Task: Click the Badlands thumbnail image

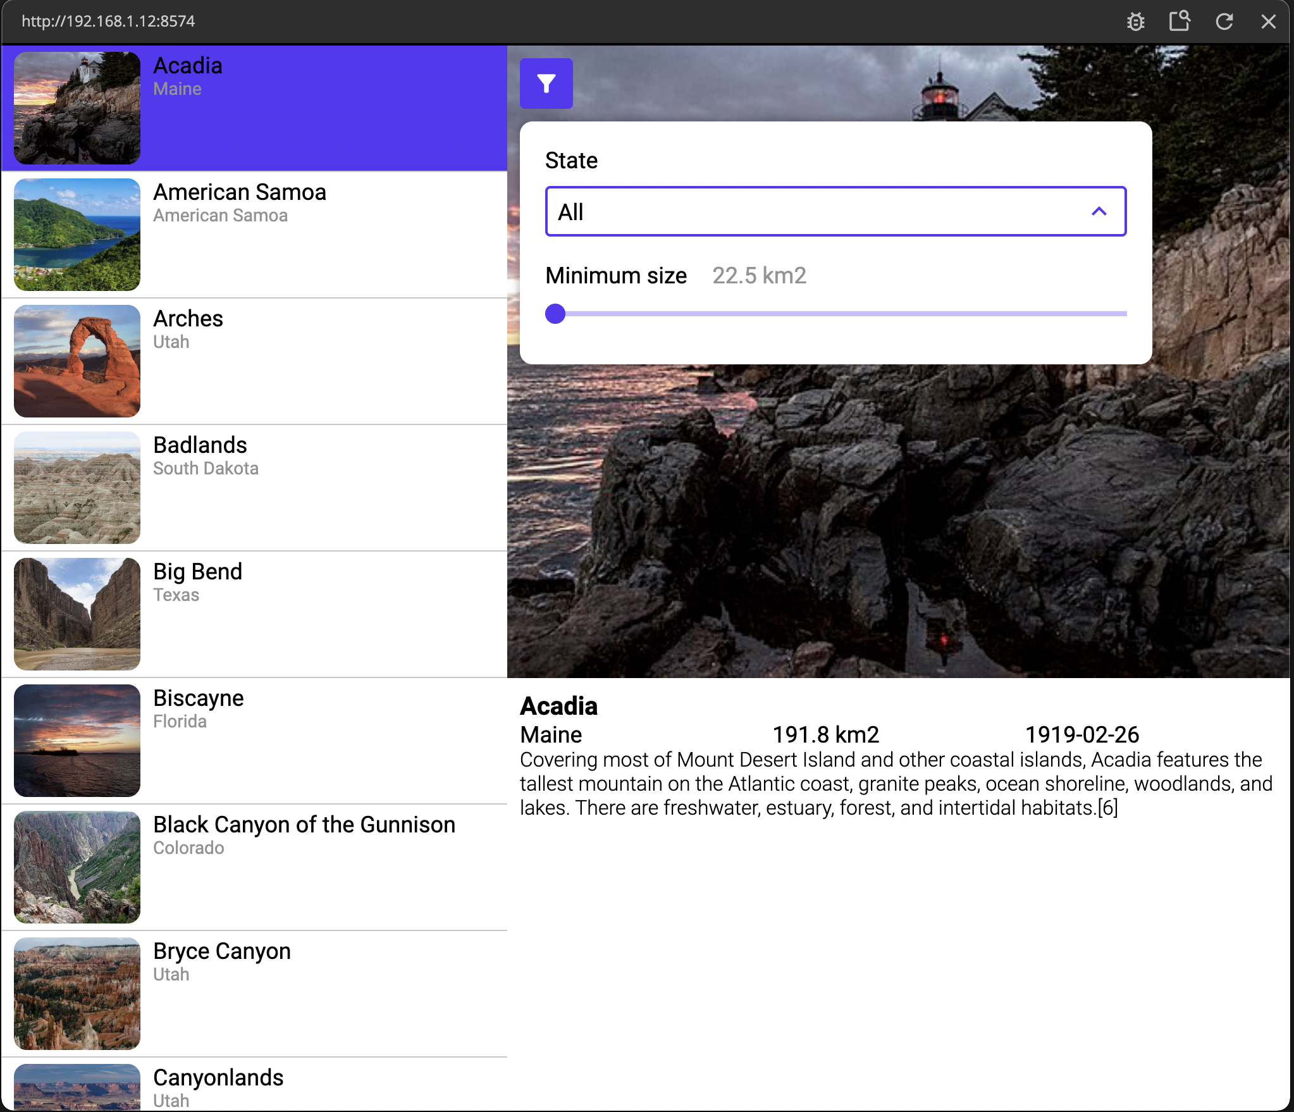Action: [77, 488]
